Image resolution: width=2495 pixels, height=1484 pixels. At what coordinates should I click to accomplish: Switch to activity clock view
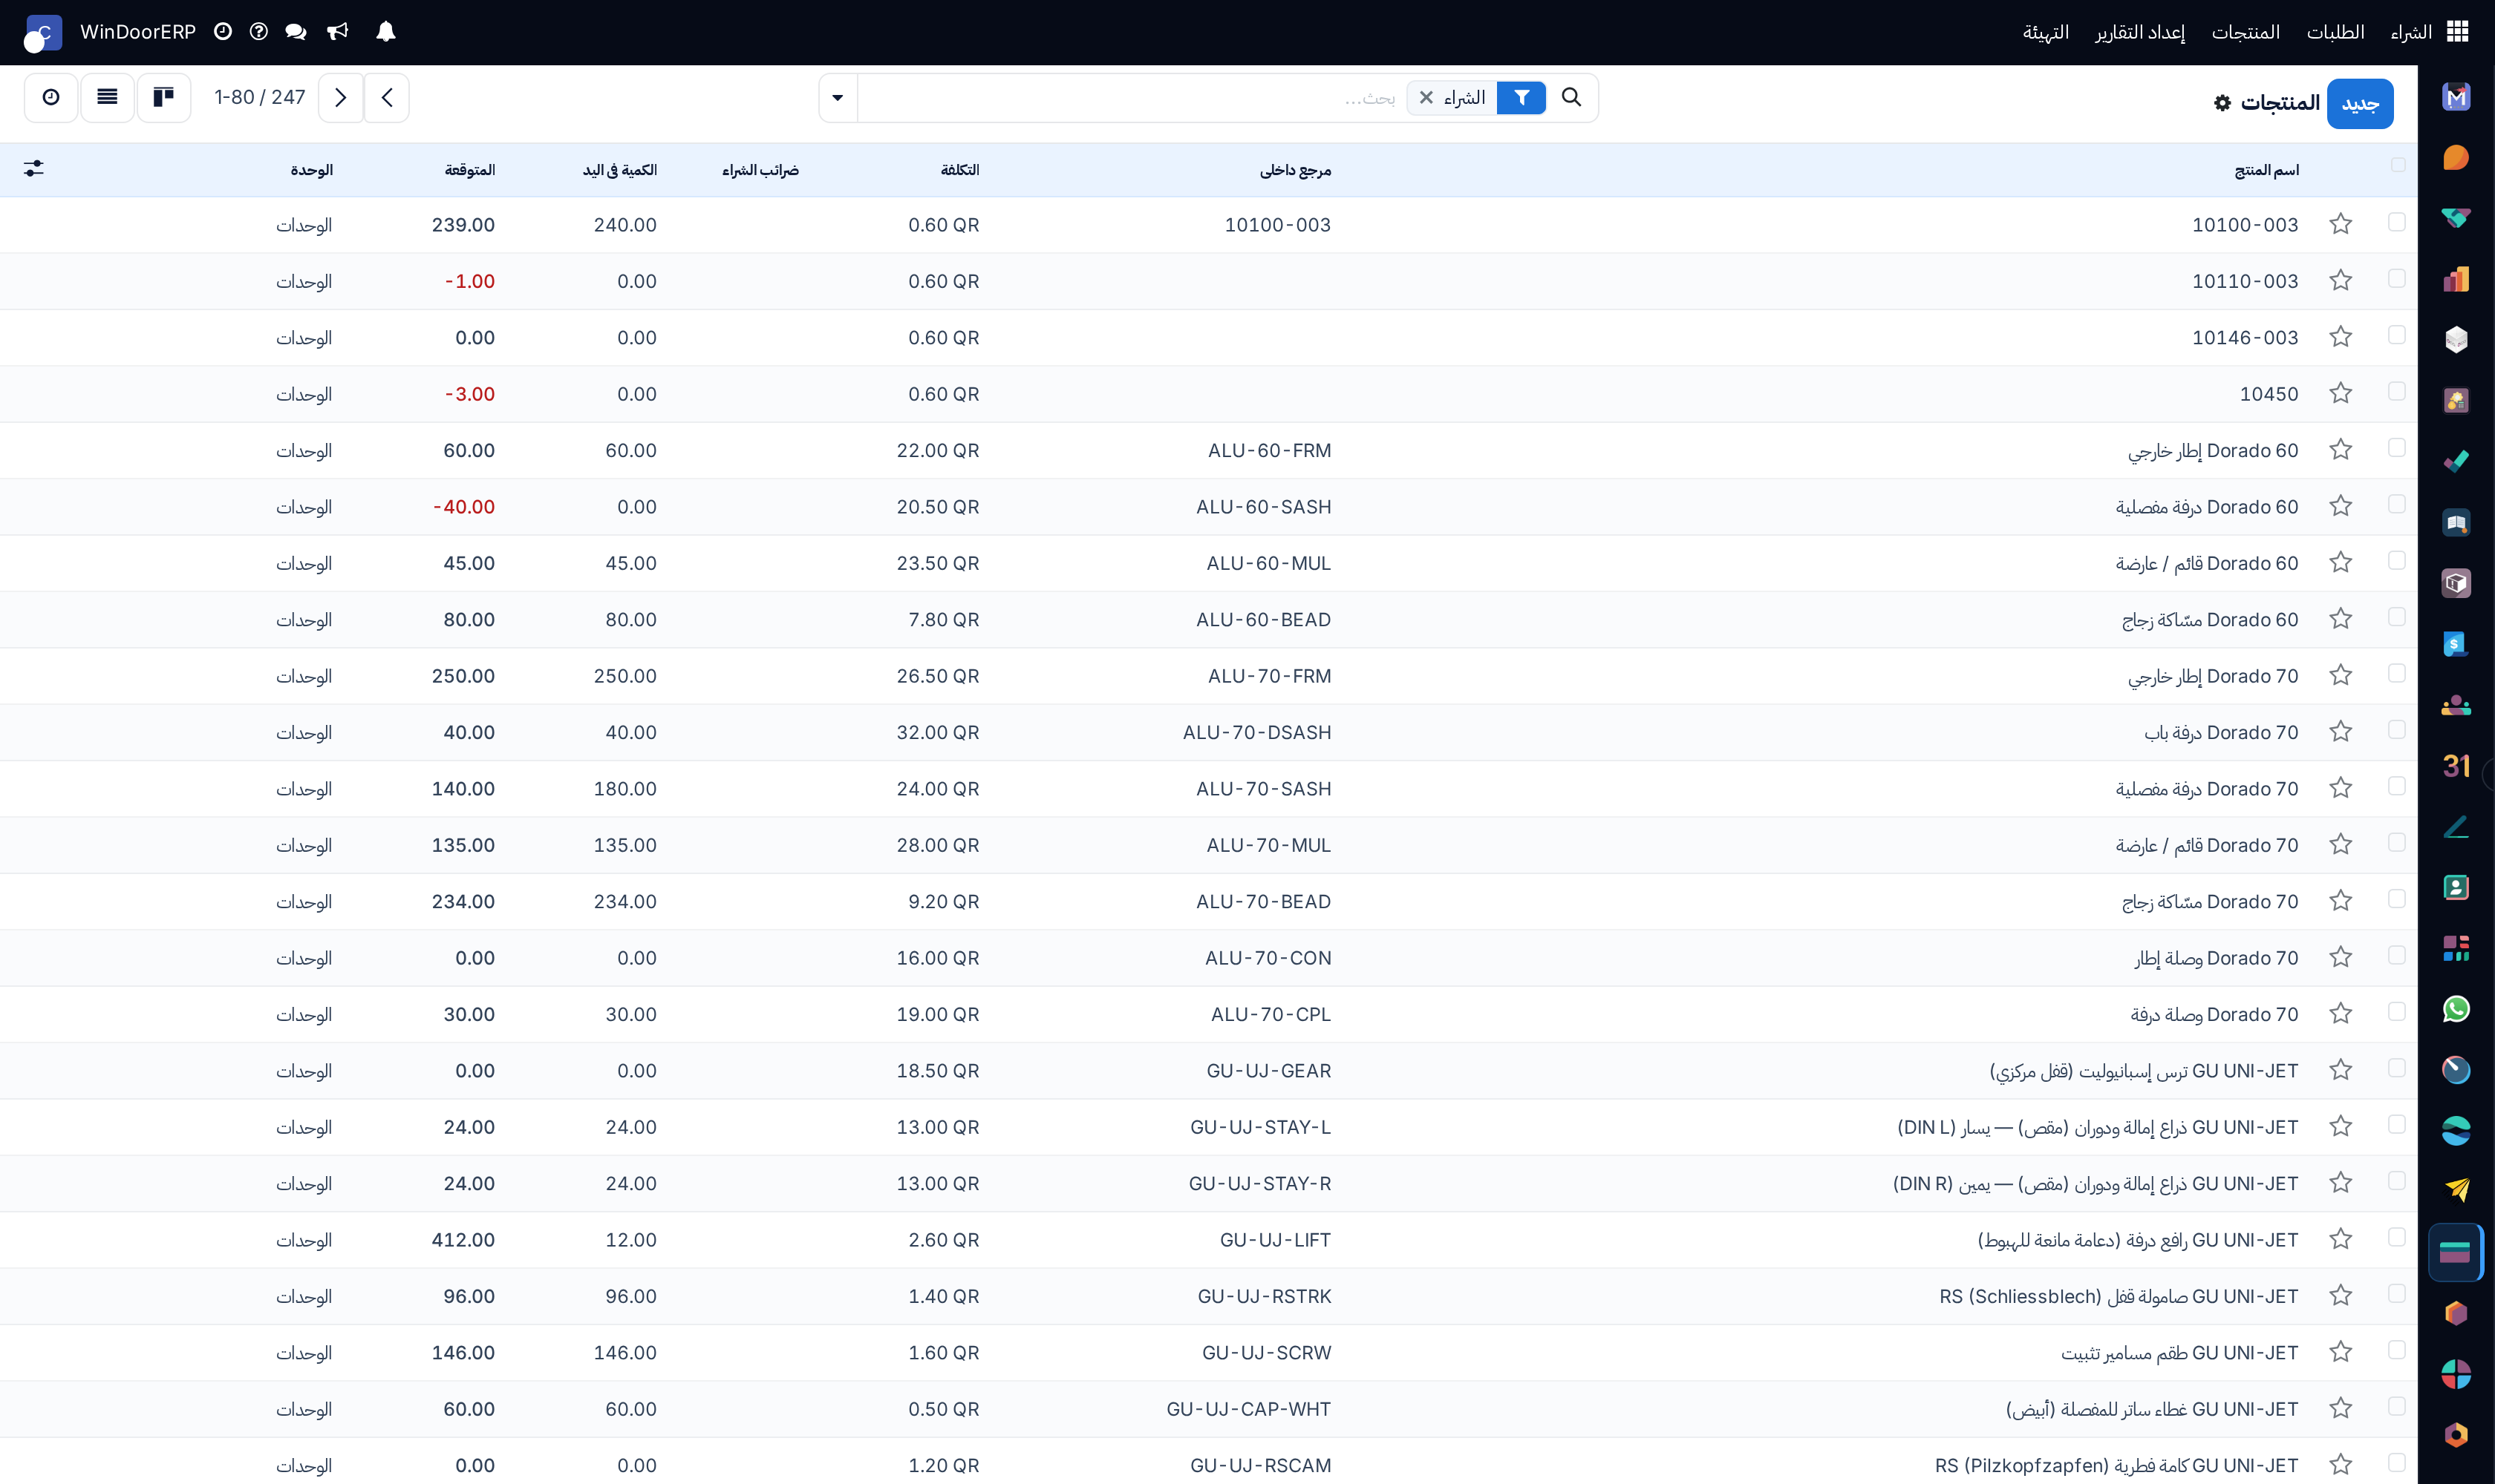(x=51, y=97)
